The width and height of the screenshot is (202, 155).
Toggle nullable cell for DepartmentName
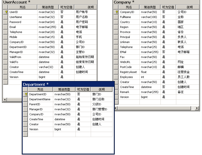pos(83,99)
